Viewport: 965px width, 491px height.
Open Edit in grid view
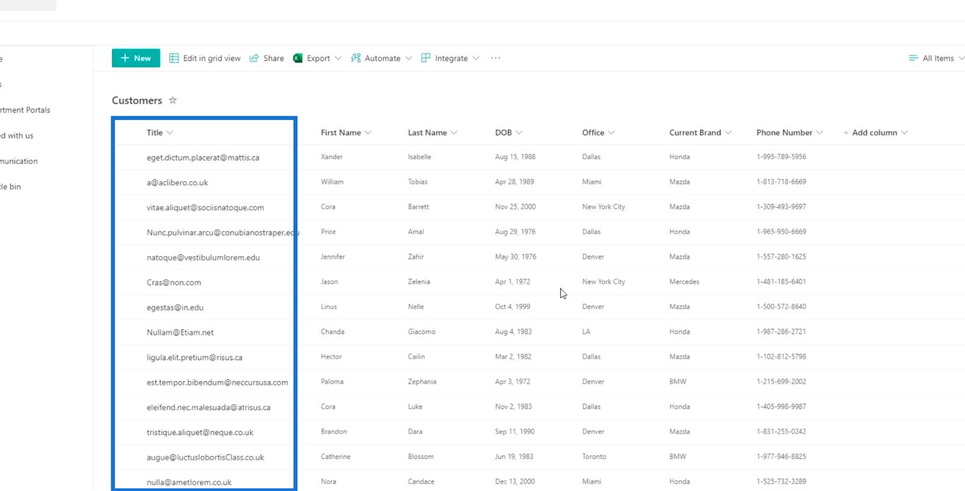click(x=205, y=58)
